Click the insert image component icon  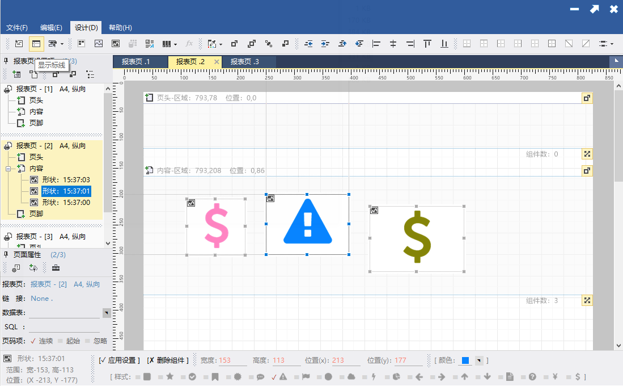99,44
